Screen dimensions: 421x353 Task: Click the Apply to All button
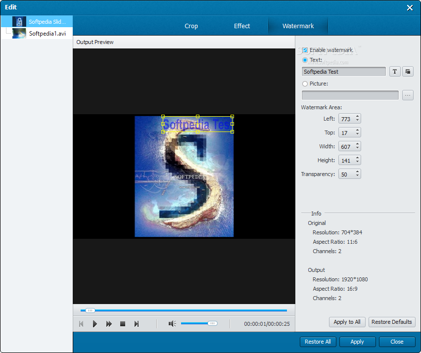(347, 322)
